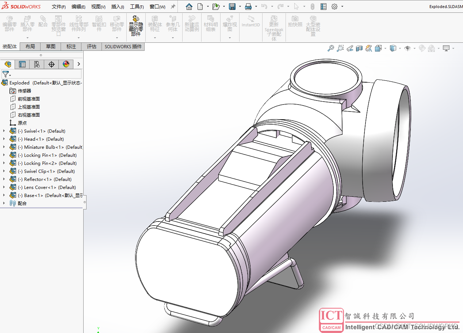Click the Apply Scene icon
Screen dimensions: 463x333
[432, 48]
